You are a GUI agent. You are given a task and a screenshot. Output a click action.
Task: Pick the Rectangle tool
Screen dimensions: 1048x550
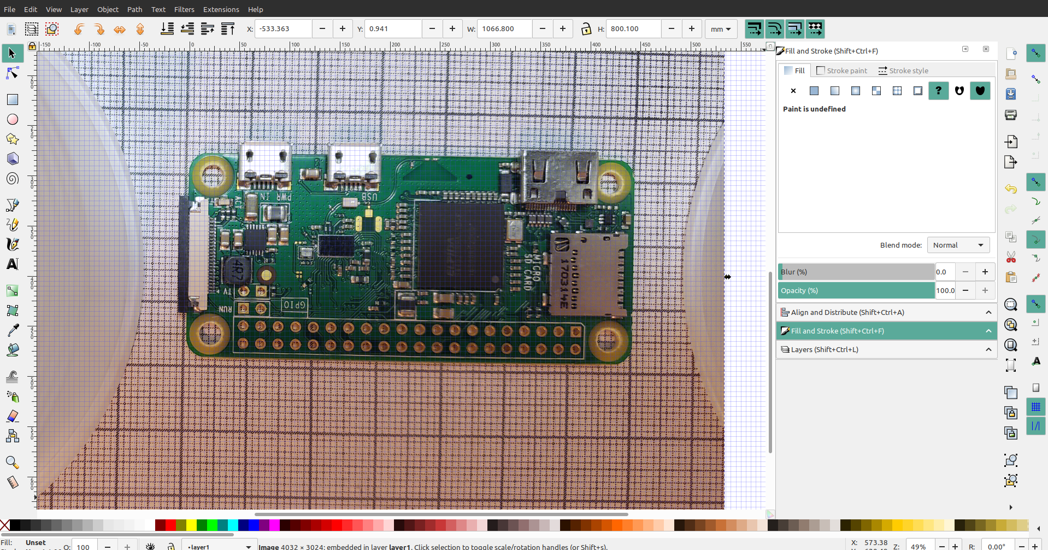(12, 100)
